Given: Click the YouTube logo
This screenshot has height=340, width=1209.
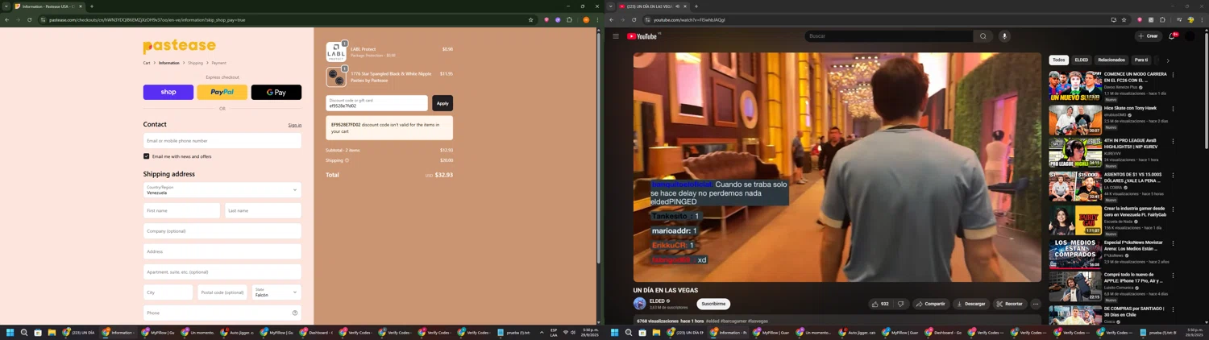Looking at the screenshot, I should tap(643, 36).
